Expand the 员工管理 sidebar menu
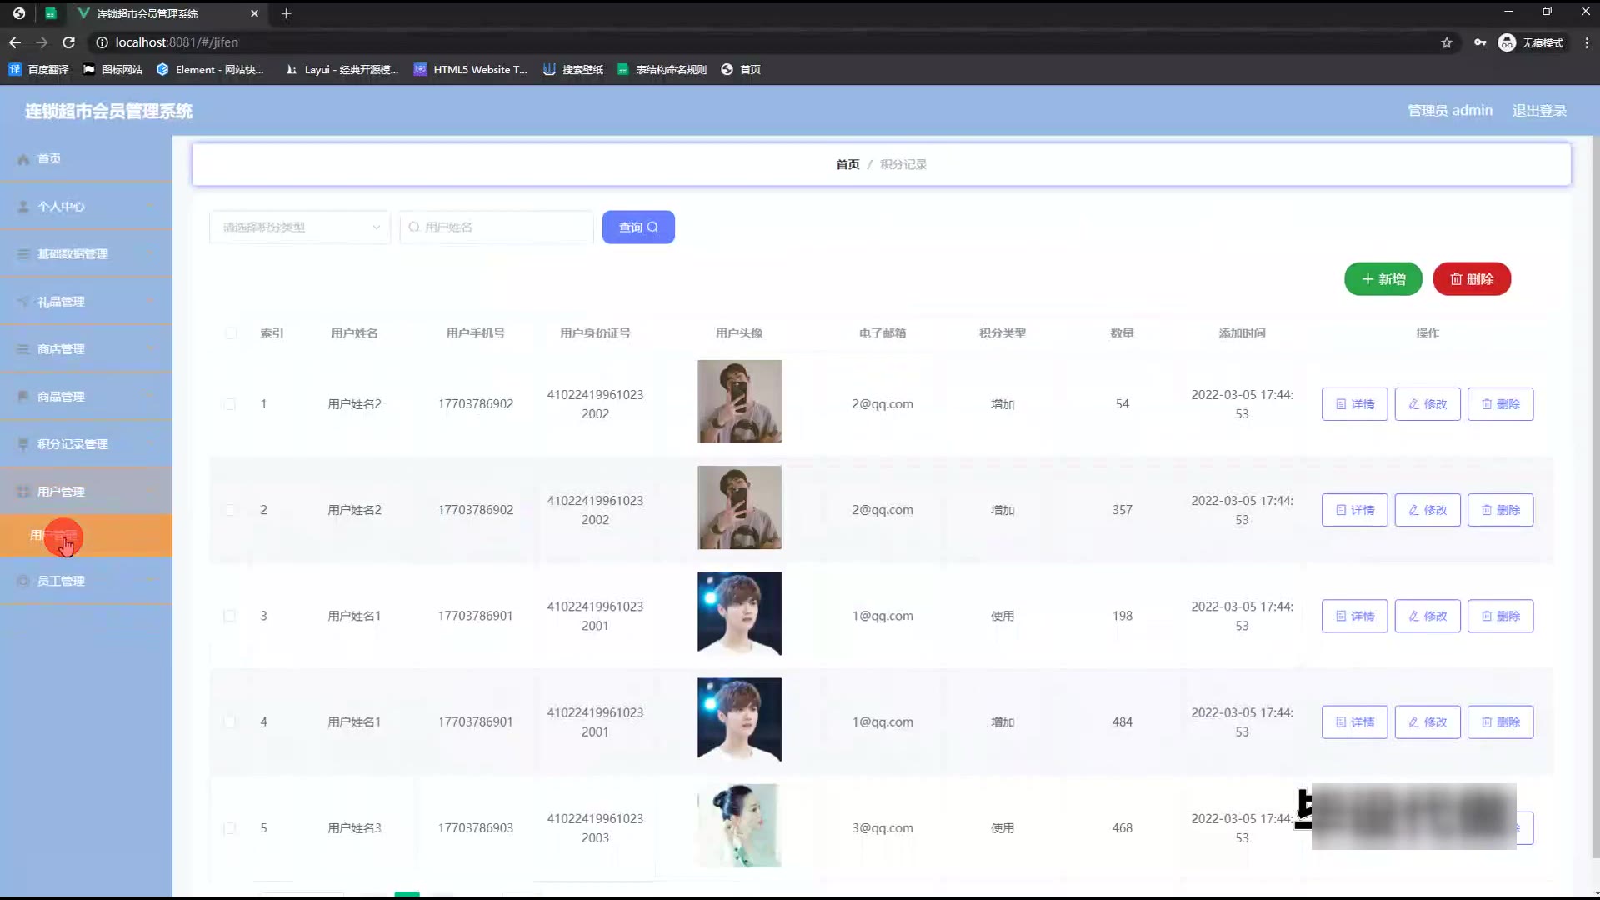1600x900 pixels. [86, 581]
